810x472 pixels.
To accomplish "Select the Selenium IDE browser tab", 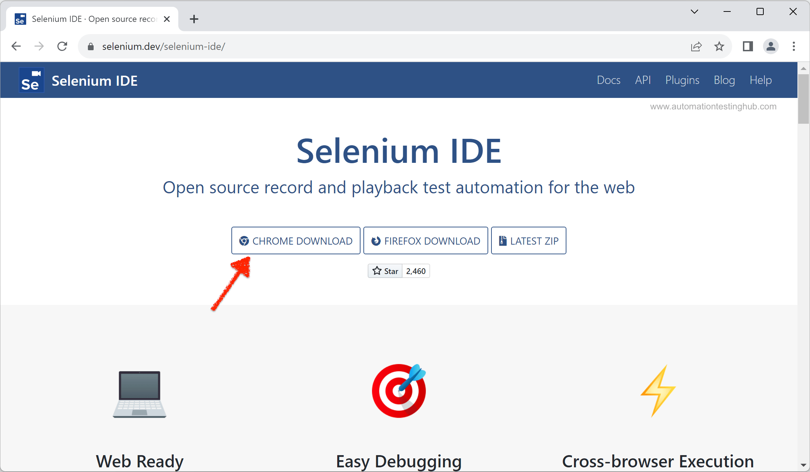I will [92, 19].
